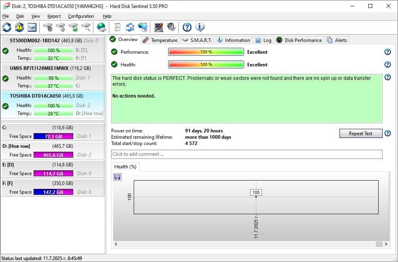Click the network computers globe toolbar icon
This screenshot has height=262, width=398.
143,27
